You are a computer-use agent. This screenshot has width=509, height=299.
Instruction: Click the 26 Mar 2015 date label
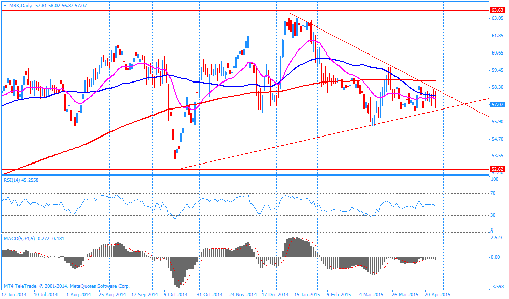pyautogui.click(x=405, y=295)
